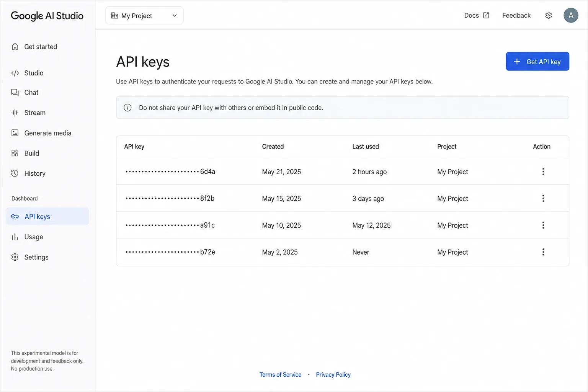View History in the sidebar
588x392 pixels.
coord(47,173)
